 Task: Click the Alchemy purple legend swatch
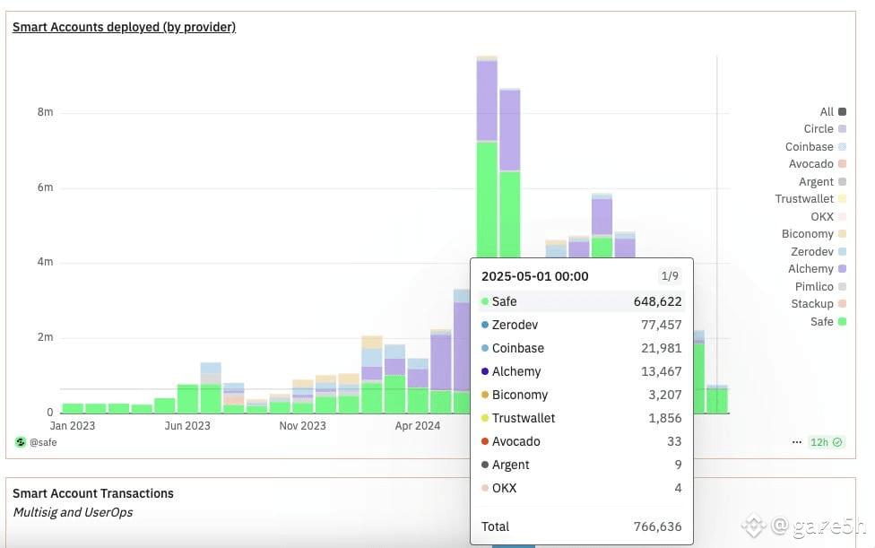pyautogui.click(x=842, y=269)
